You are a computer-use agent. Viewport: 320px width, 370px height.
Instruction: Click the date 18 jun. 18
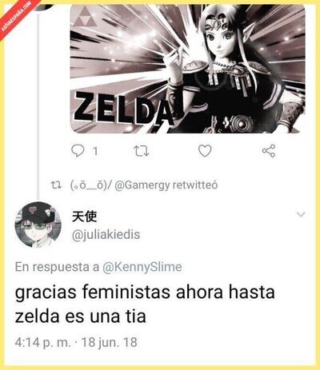point(110,342)
